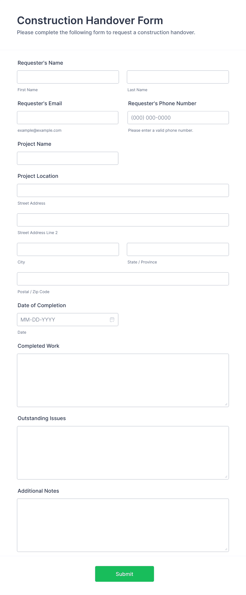
Task: Grab the Completed Work resize handle
Action: point(226,404)
